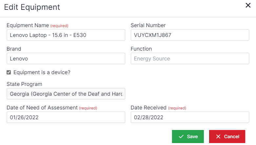Click into the Serial Number field
The width and height of the screenshot is (256, 145).
coord(190,35)
